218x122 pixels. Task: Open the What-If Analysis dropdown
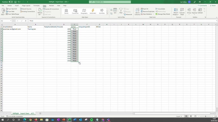[176, 12]
